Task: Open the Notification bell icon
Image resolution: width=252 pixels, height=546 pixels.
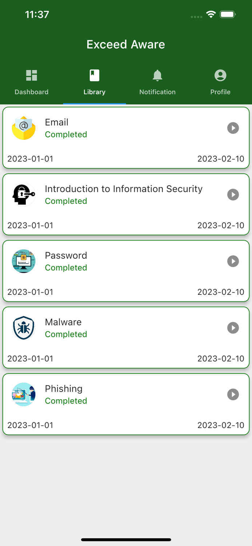Action: point(157,75)
